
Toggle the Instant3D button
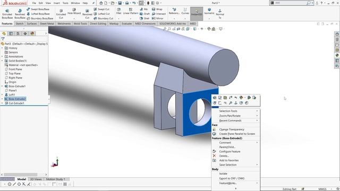click(x=197, y=14)
